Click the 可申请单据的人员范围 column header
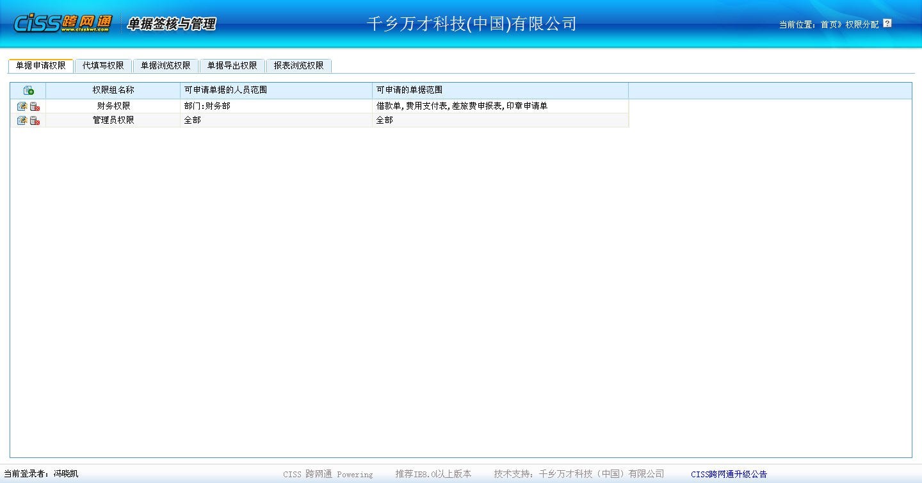This screenshot has width=922, height=483. click(x=225, y=90)
